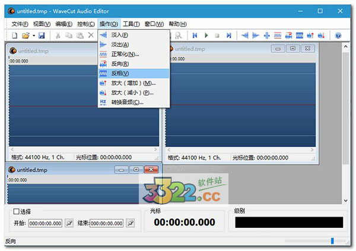
Task: Choose 正常化(N)... from the dropdown menu
Action: [134, 54]
